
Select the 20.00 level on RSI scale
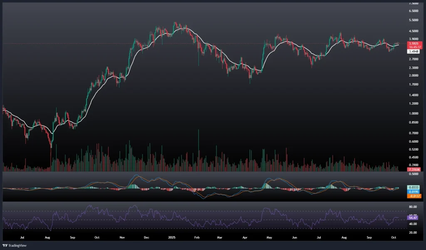414,233
